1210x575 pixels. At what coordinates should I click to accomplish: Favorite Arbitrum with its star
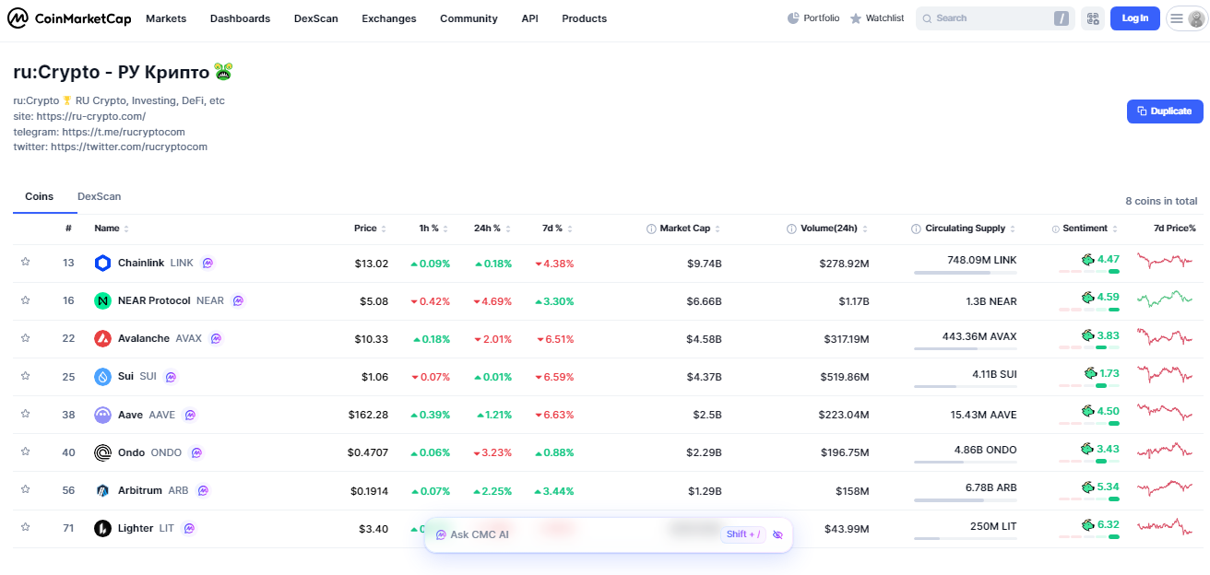(x=26, y=489)
